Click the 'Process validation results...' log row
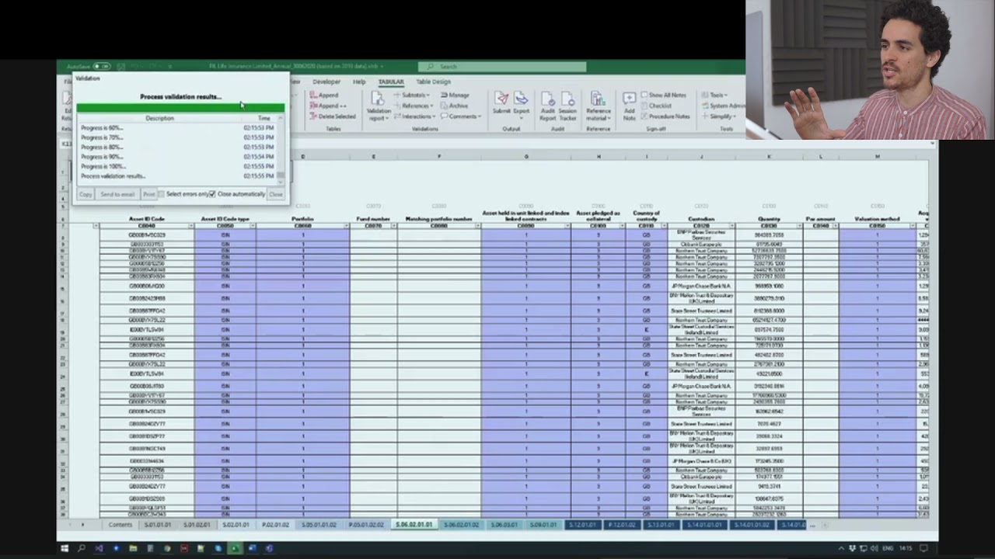This screenshot has width=995, height=559. (x=177, y=176)
